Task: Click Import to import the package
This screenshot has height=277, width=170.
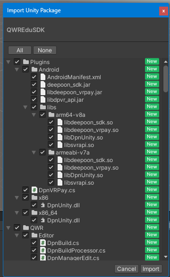Action: click(151, 269)
